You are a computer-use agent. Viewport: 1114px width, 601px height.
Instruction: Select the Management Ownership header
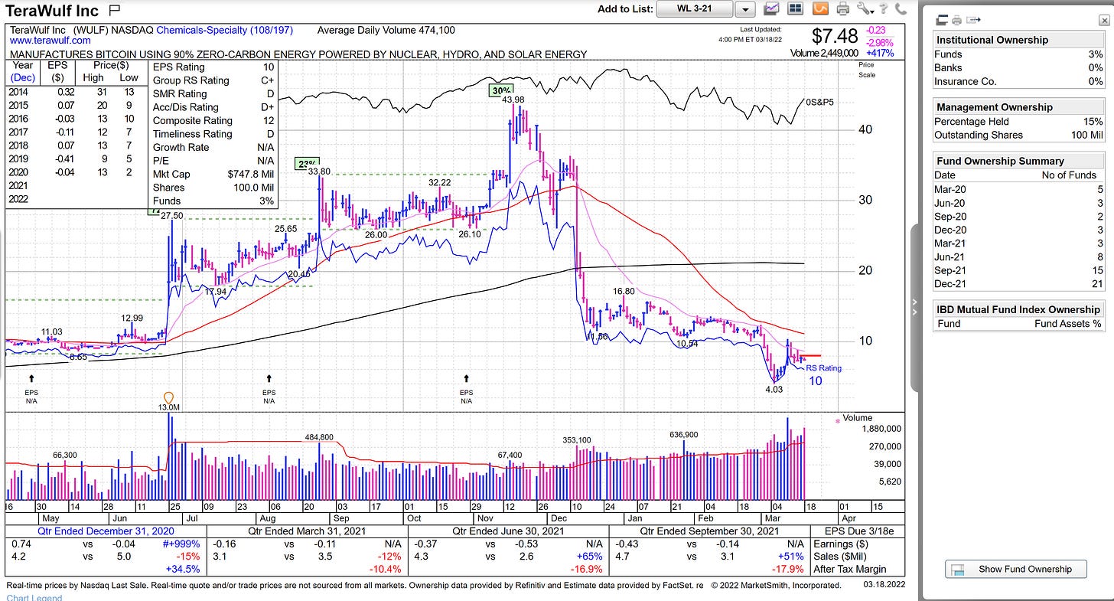[1018, 107]
